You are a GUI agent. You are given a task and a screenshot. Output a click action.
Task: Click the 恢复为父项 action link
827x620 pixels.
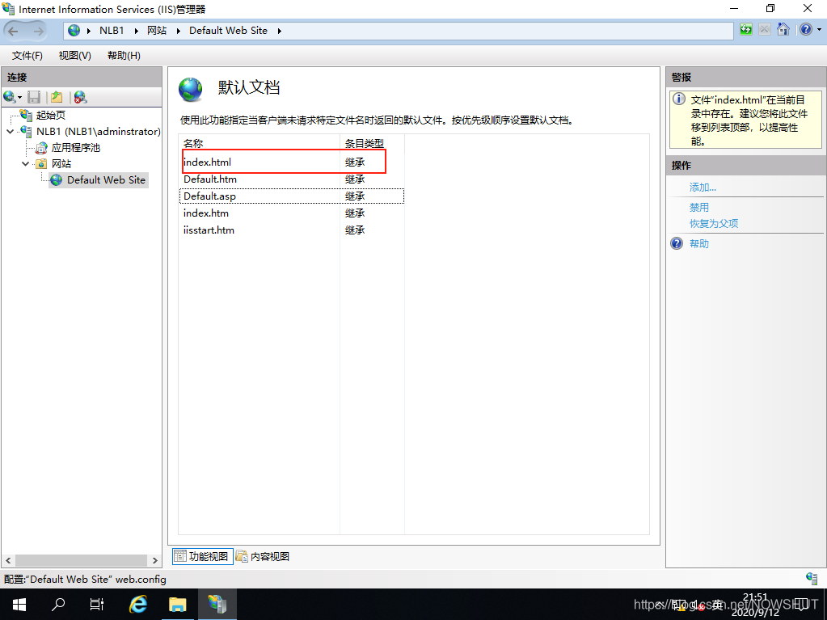point(713,224)
